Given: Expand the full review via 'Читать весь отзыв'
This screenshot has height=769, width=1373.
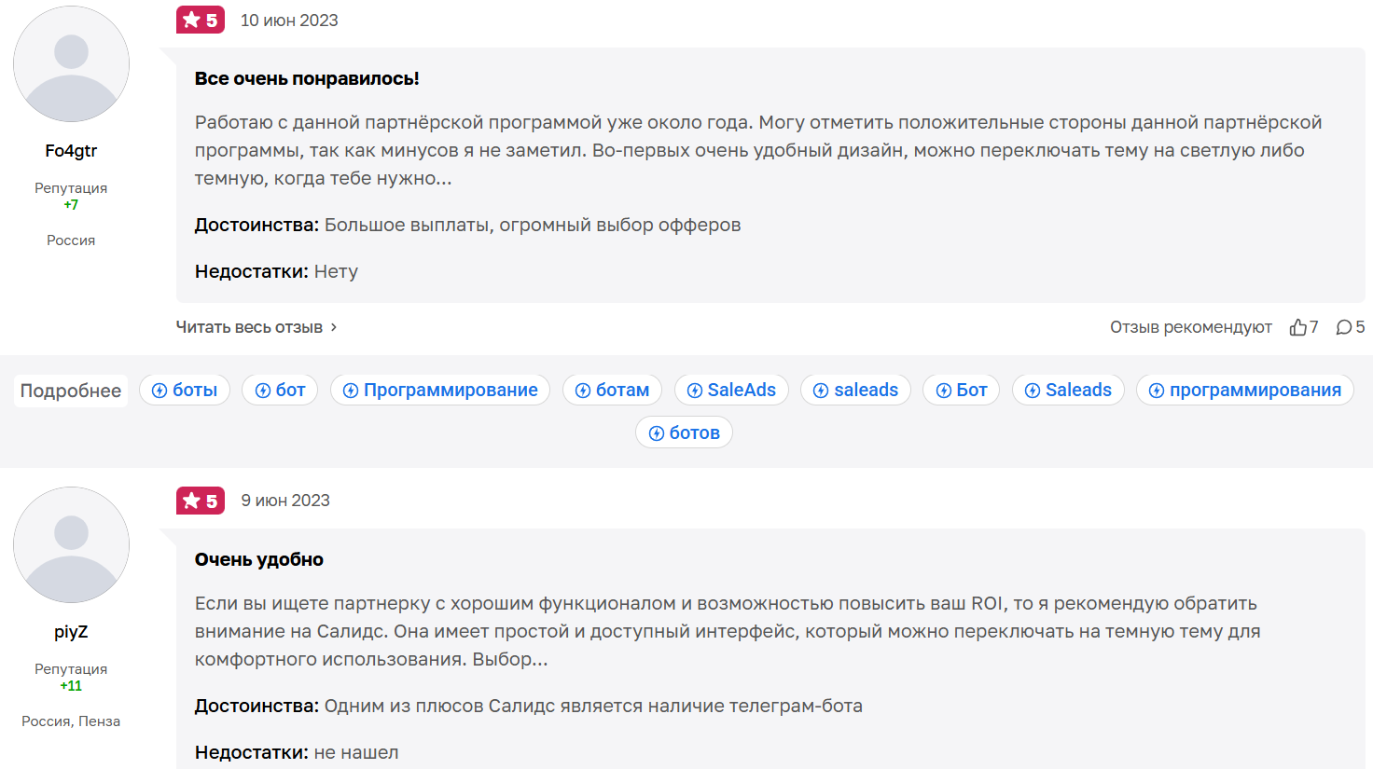Looking at the screenshot, I should (251, 327).
